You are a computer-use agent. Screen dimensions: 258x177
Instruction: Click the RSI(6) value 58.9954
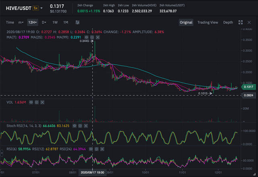point(24,149)
